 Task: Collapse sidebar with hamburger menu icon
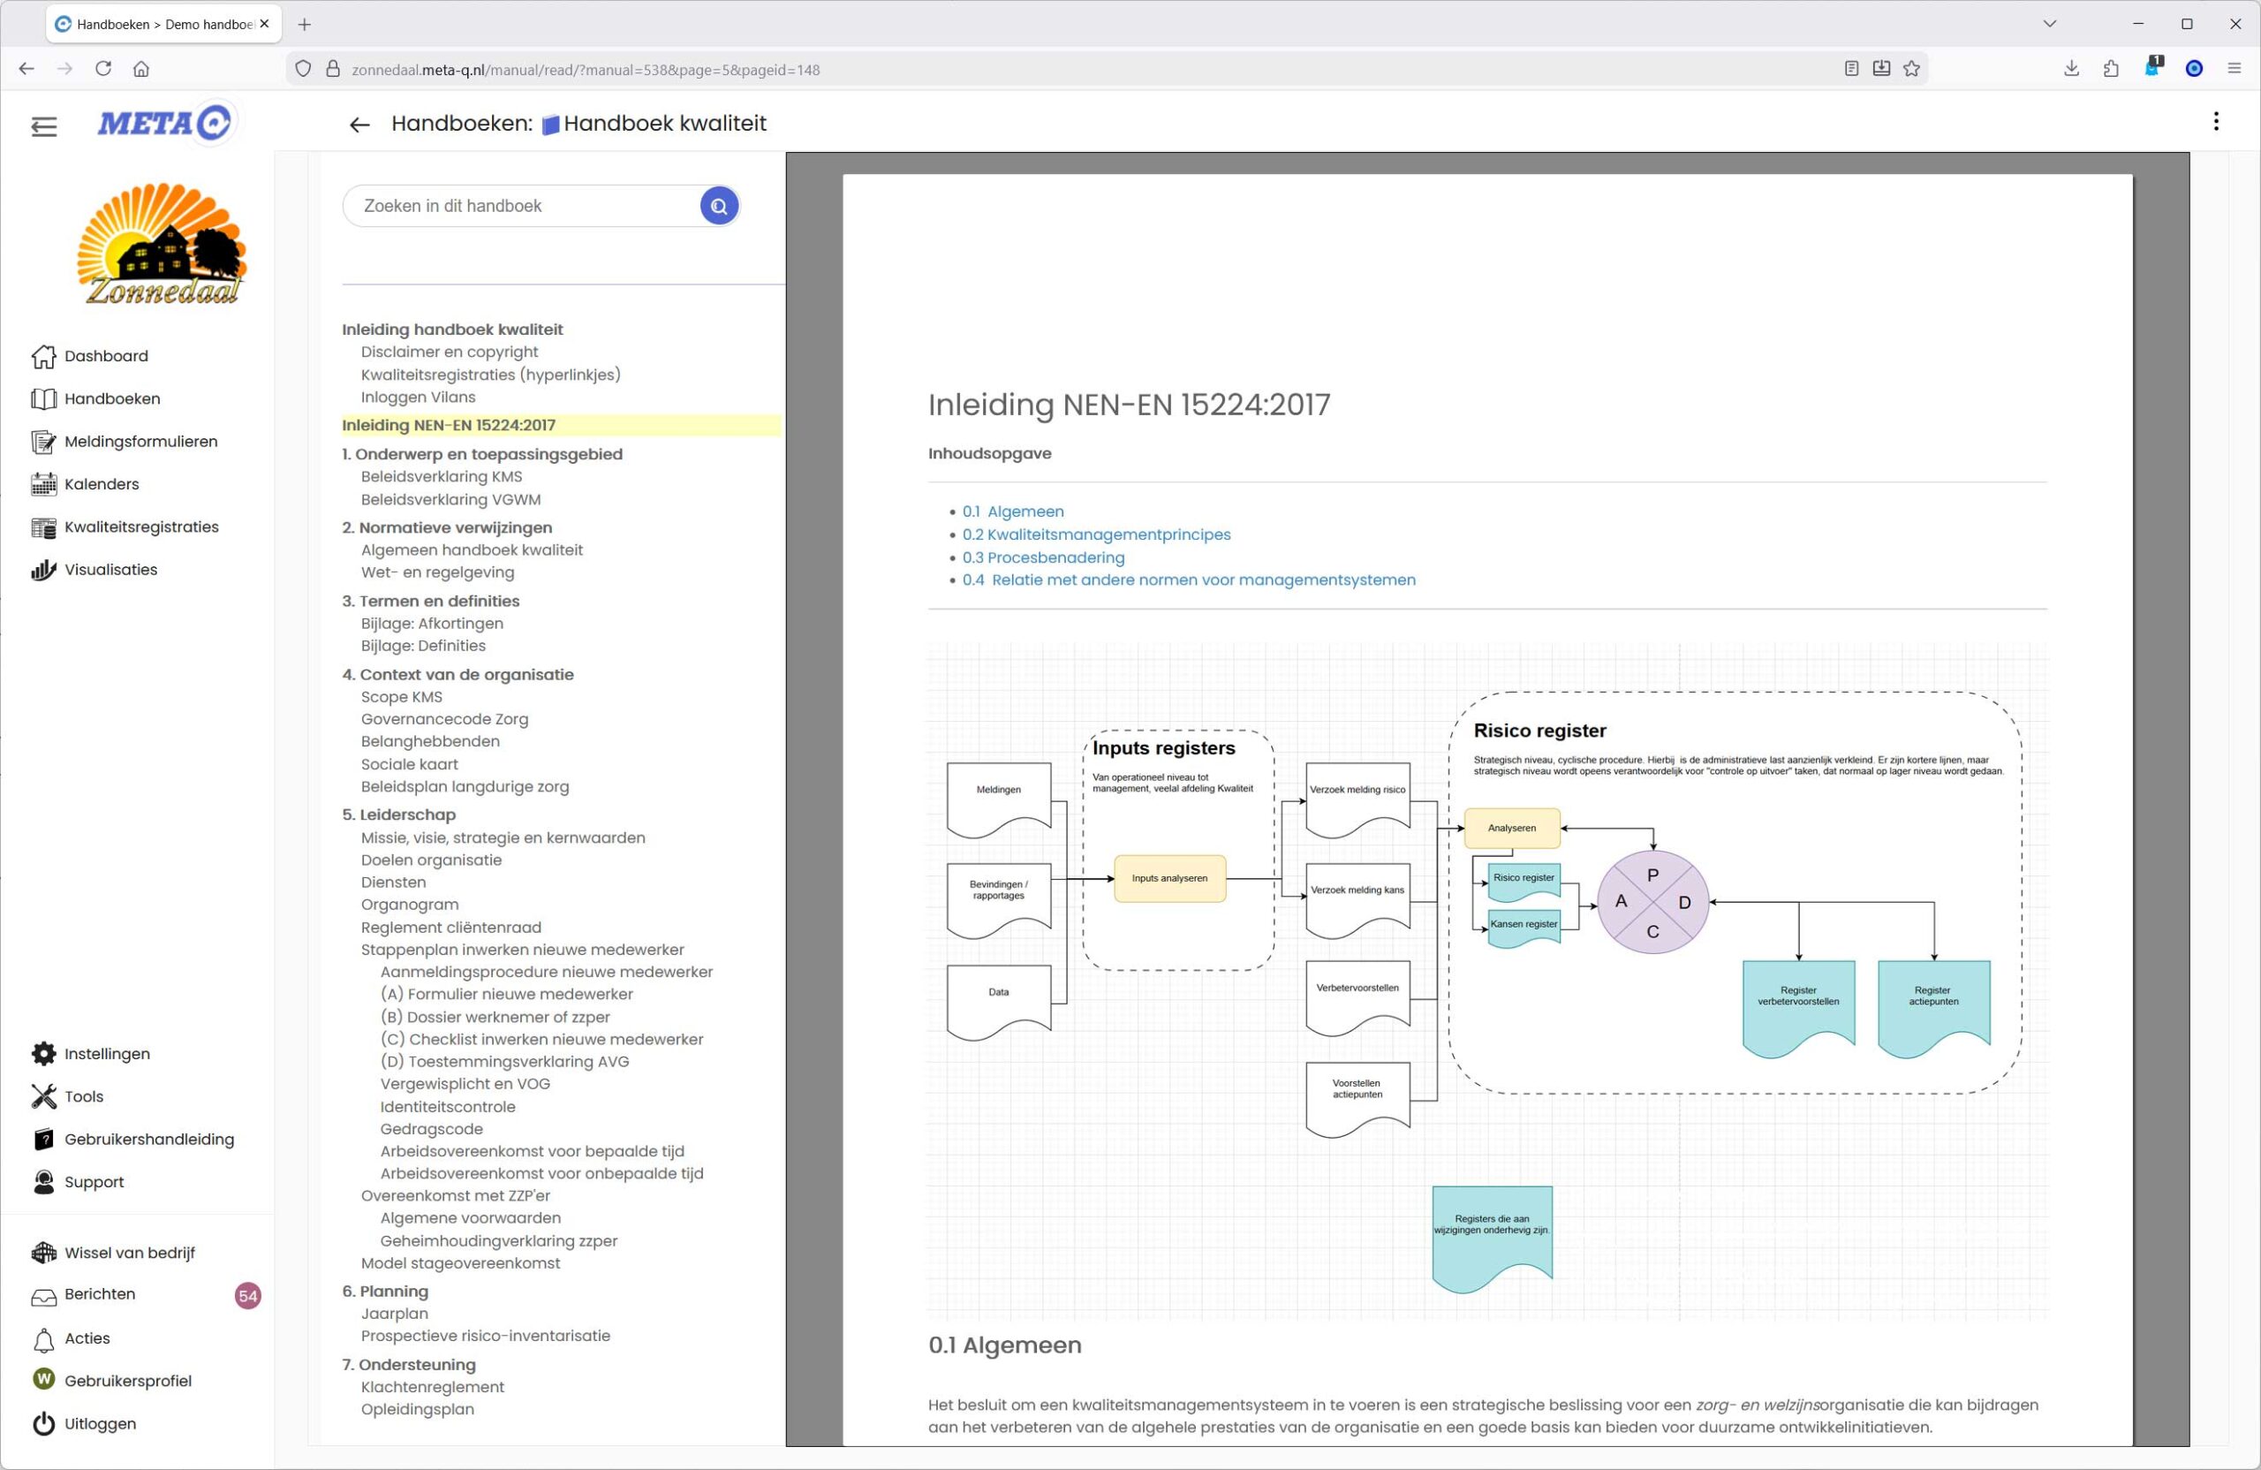[x=43, y=126]
